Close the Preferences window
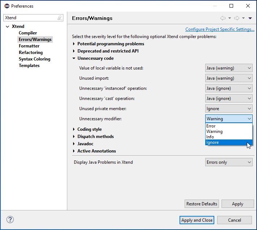Image resolution: width=257 pixels, height=230 pixels. pos(248,6)
